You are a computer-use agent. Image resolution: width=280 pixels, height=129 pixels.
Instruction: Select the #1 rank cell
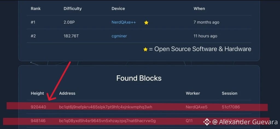33,22
